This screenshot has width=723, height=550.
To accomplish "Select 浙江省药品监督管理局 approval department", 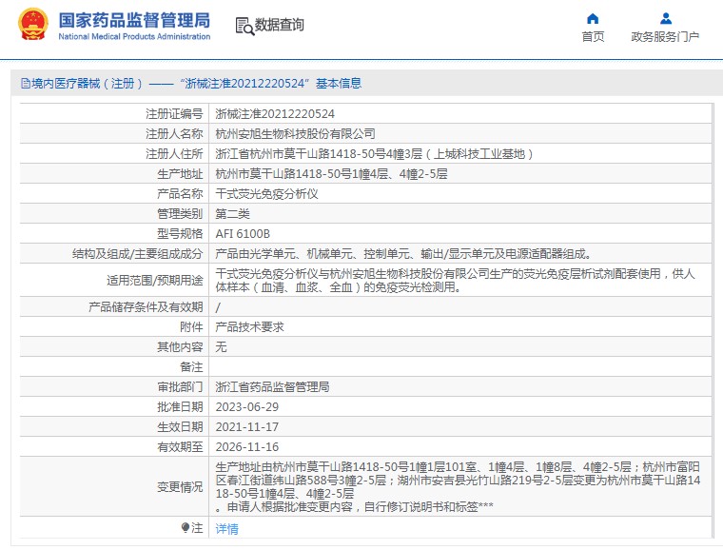I will pos(272,386).
